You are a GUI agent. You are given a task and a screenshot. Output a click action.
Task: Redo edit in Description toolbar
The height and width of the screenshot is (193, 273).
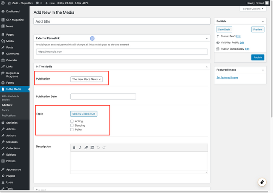click(x=104, y=148)
